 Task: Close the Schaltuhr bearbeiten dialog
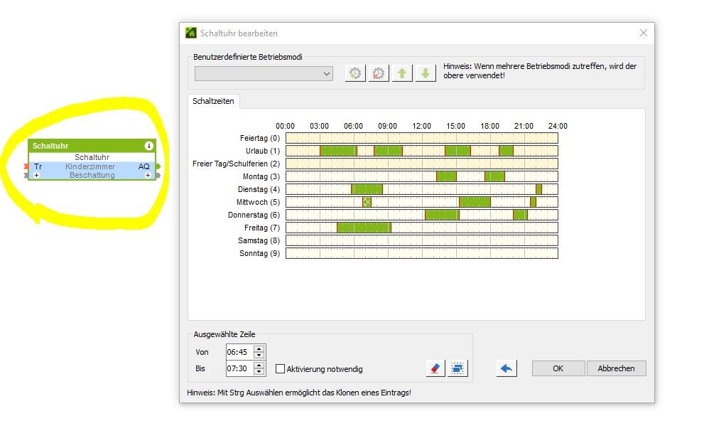(644, 33)
